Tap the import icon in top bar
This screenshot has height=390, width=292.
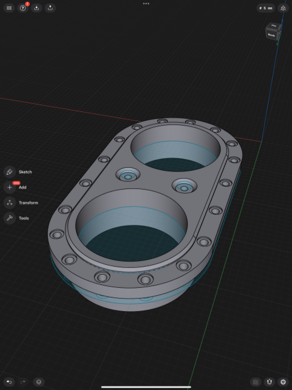[x=36, y=8]
